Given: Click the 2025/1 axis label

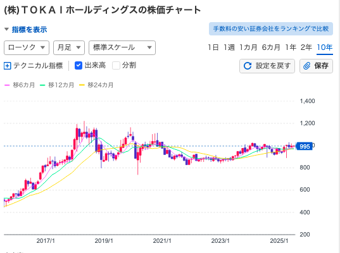Looking at the screenshot, I should (279, 241).
